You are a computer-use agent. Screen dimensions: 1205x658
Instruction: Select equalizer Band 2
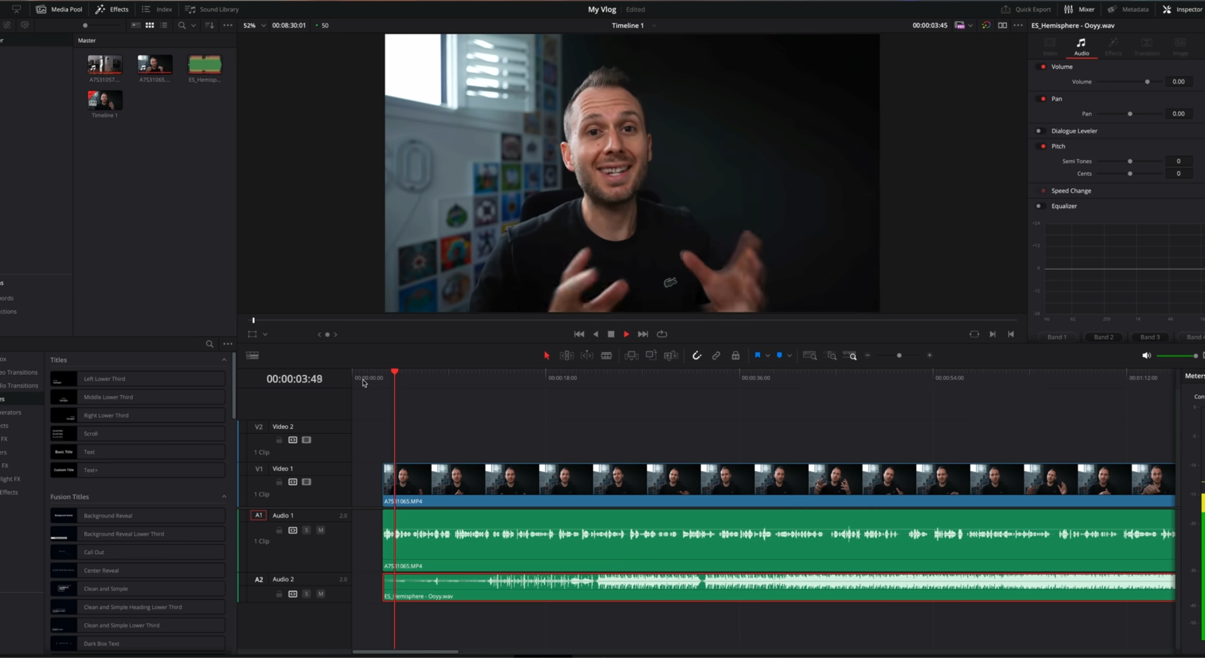click(1103, 337)
